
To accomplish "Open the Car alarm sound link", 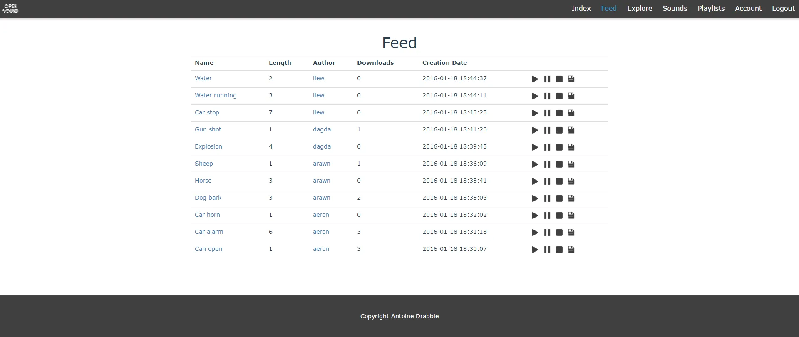I will pos(209,232).
